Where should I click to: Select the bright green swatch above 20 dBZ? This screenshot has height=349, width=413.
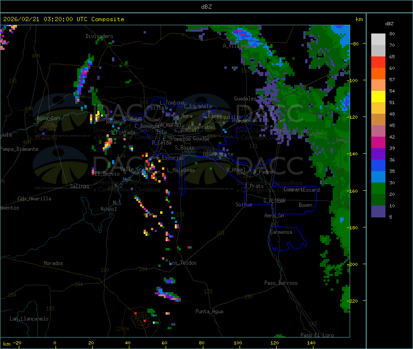pyautogui.click(x=378, y=188)
